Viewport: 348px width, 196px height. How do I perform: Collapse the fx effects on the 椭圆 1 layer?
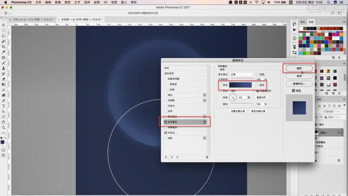pos(342,132)
